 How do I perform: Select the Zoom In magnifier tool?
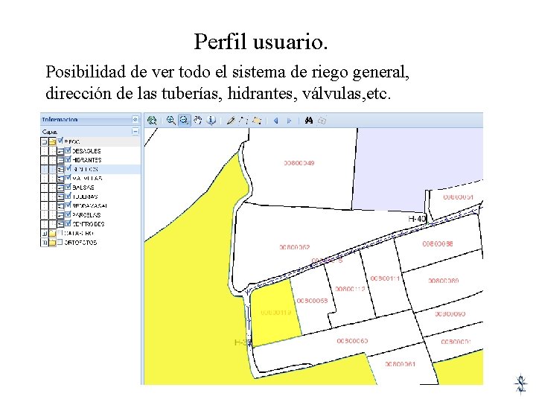[170, 121]
